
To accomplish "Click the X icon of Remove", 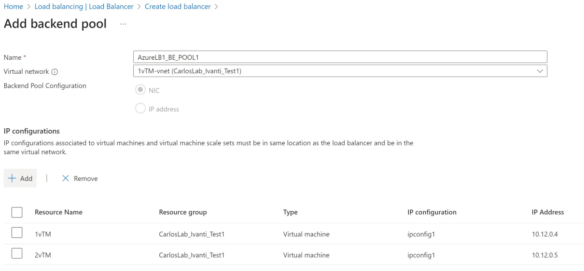I will 66,178.
